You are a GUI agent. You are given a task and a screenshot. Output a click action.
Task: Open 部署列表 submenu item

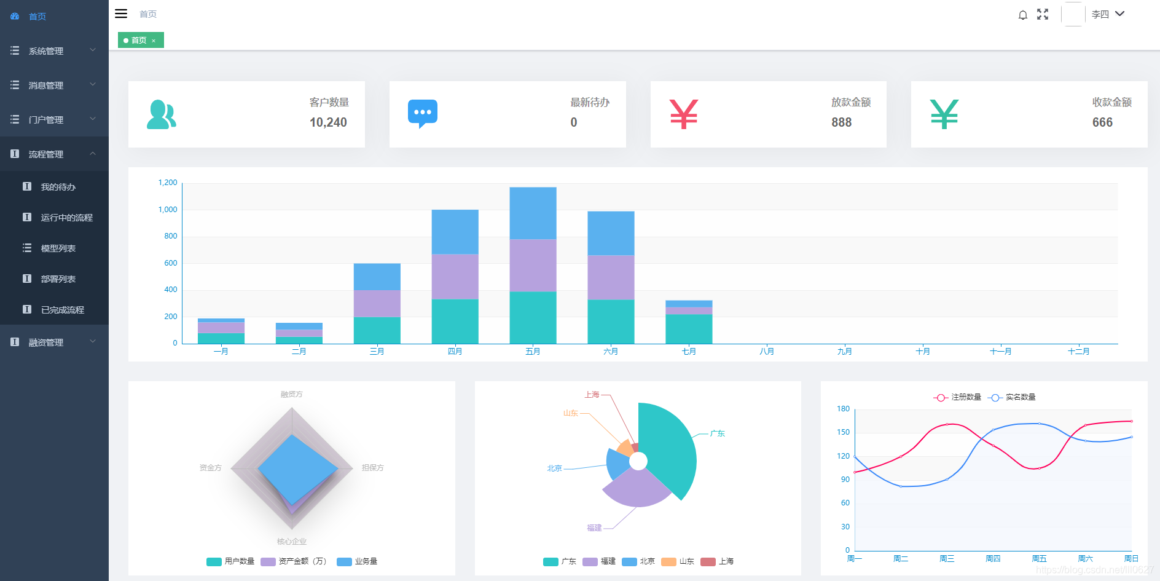(54, 279)
